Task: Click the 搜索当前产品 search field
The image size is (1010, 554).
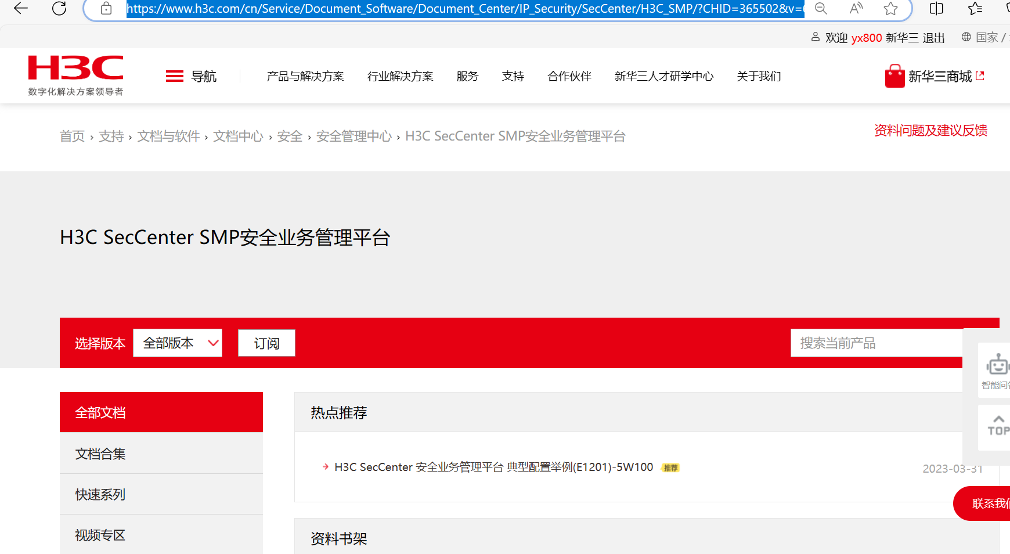Action: point(876,343)
